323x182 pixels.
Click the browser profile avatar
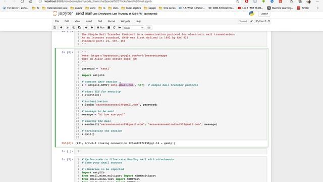pyautogui.click(x=308, y=2)
